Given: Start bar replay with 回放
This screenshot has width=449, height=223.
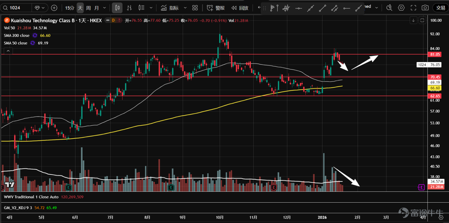Looking at the screenshot, I should point(240,8).
